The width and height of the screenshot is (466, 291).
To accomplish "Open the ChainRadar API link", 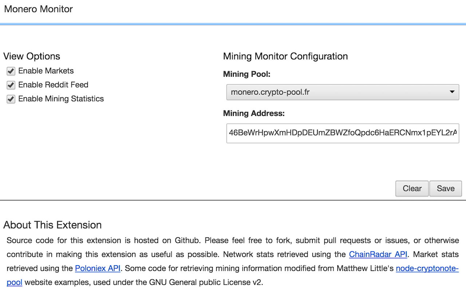I will 378,254.
